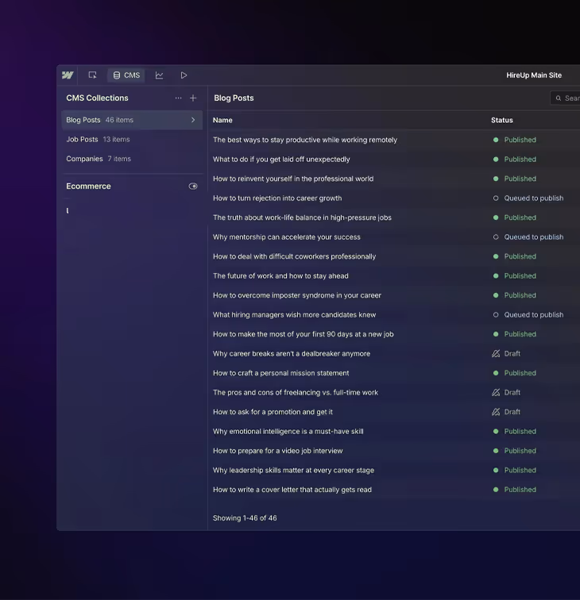Viewport: 580px width, 600px height.
Task: Click the HireUp Main Site title
Action: [534, 75]
